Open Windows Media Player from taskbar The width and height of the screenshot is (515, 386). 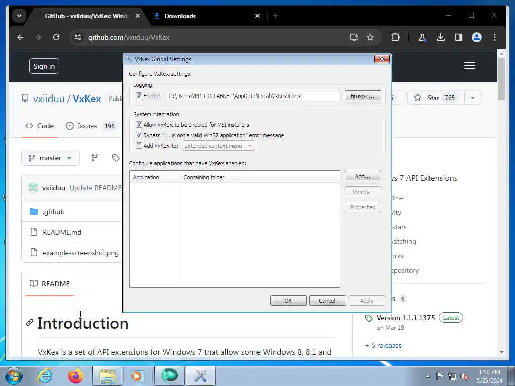[x=137, y=376]
